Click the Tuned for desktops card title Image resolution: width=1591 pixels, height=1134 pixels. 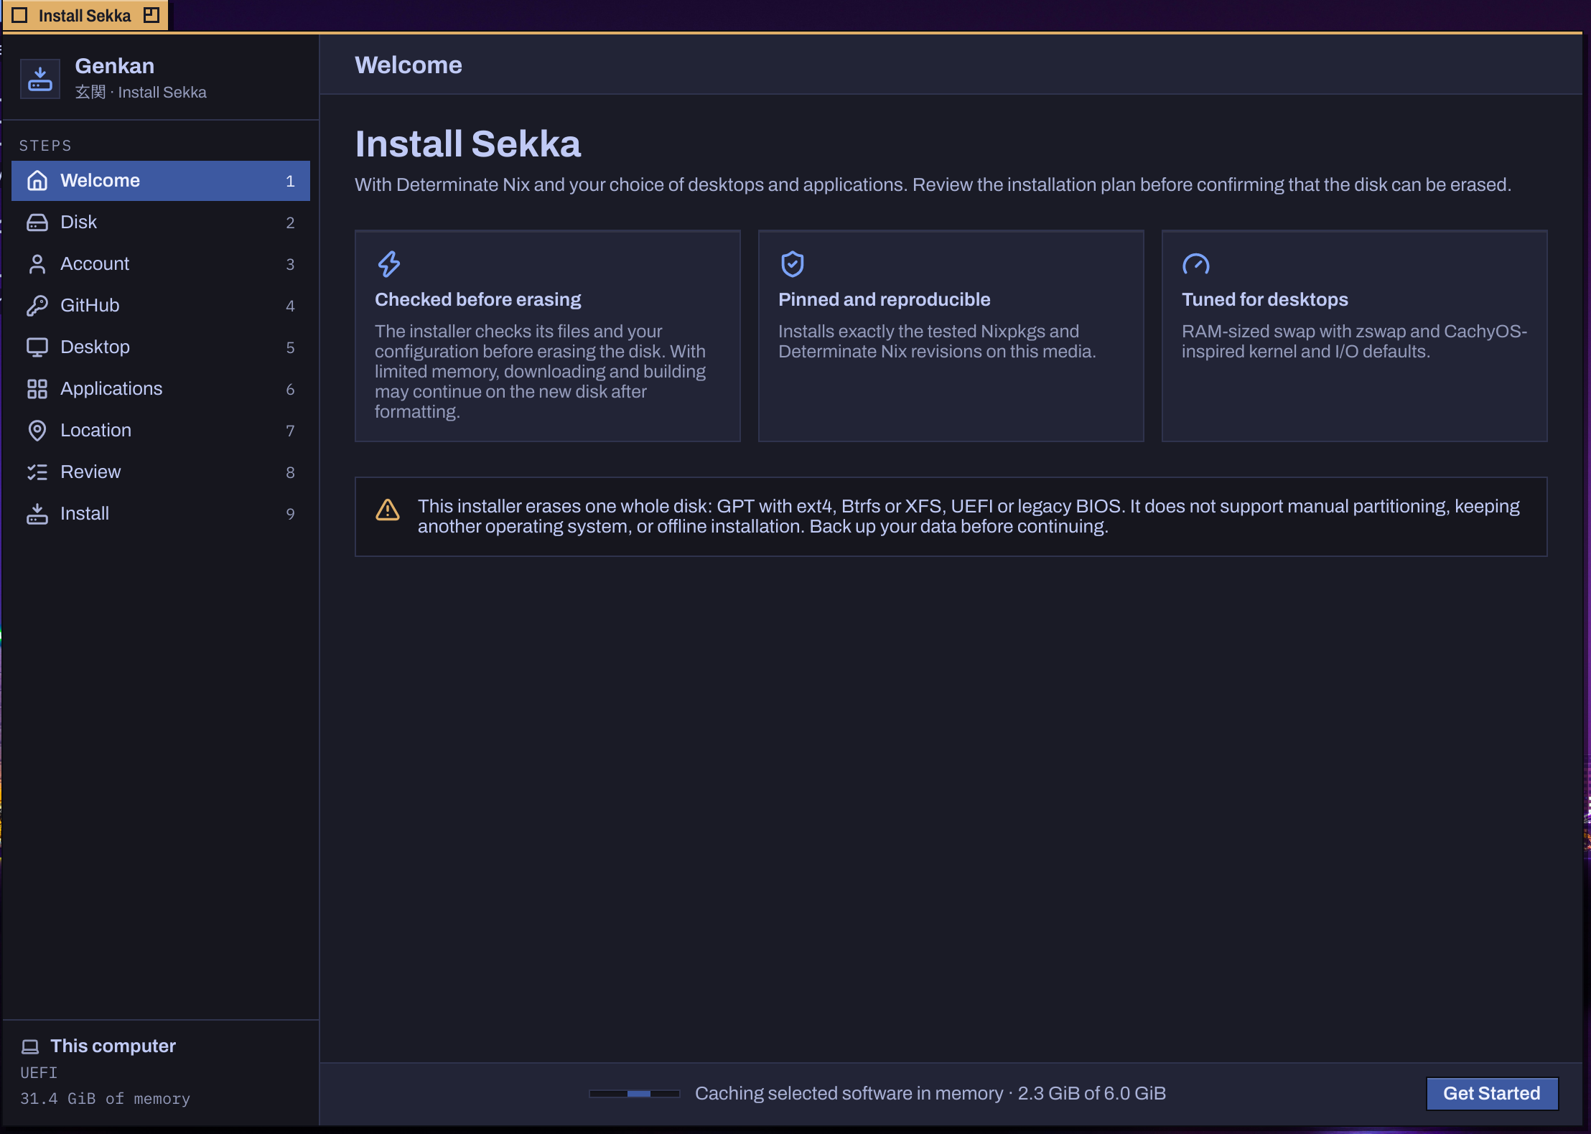click(1265, 299)
